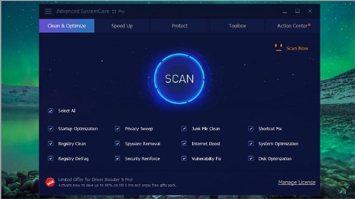This screenshot has height=199, width=355.
Task: Uncheck Startup Optimization
Action: 50,129
